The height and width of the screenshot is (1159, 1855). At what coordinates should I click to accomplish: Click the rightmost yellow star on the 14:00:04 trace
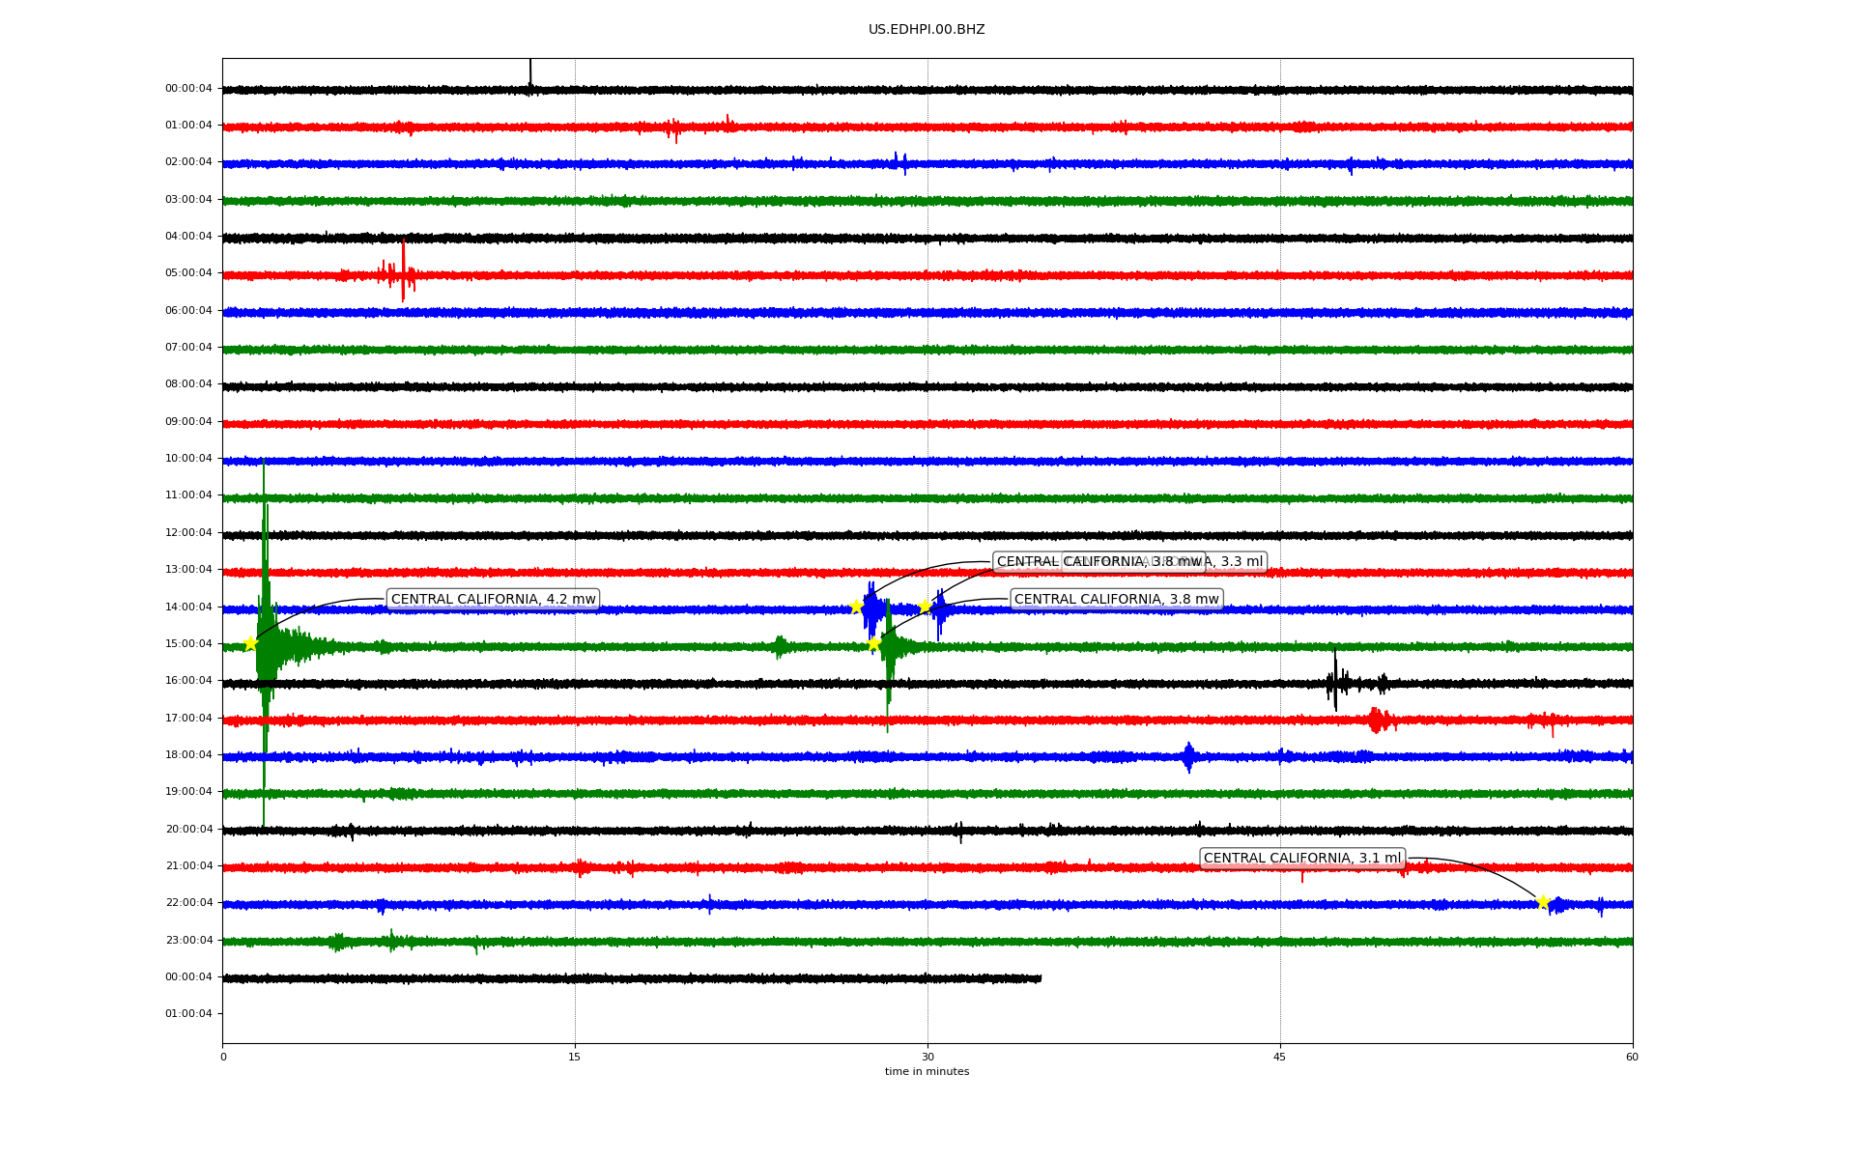[925, 606]
